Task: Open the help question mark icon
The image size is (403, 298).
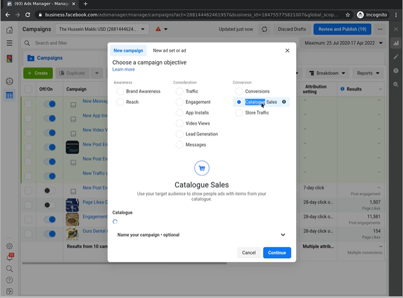Action: [10, 280]
